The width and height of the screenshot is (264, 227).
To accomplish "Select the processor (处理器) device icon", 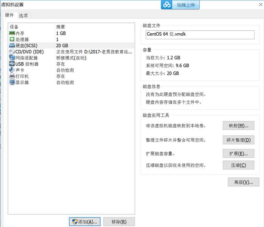I will [12, 39].
